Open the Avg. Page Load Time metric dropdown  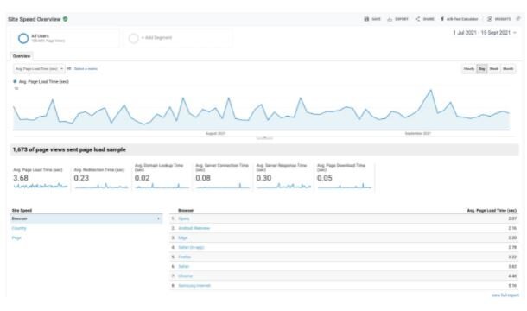(39, 69)
